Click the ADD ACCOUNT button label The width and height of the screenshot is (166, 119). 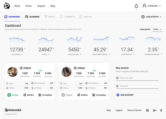pyautogui.click(x=127, y=95)
